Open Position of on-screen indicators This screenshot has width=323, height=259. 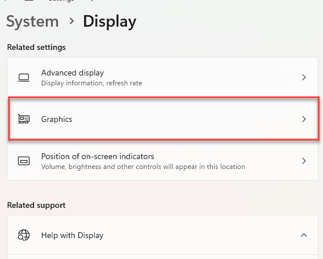[x=162, y=161]
